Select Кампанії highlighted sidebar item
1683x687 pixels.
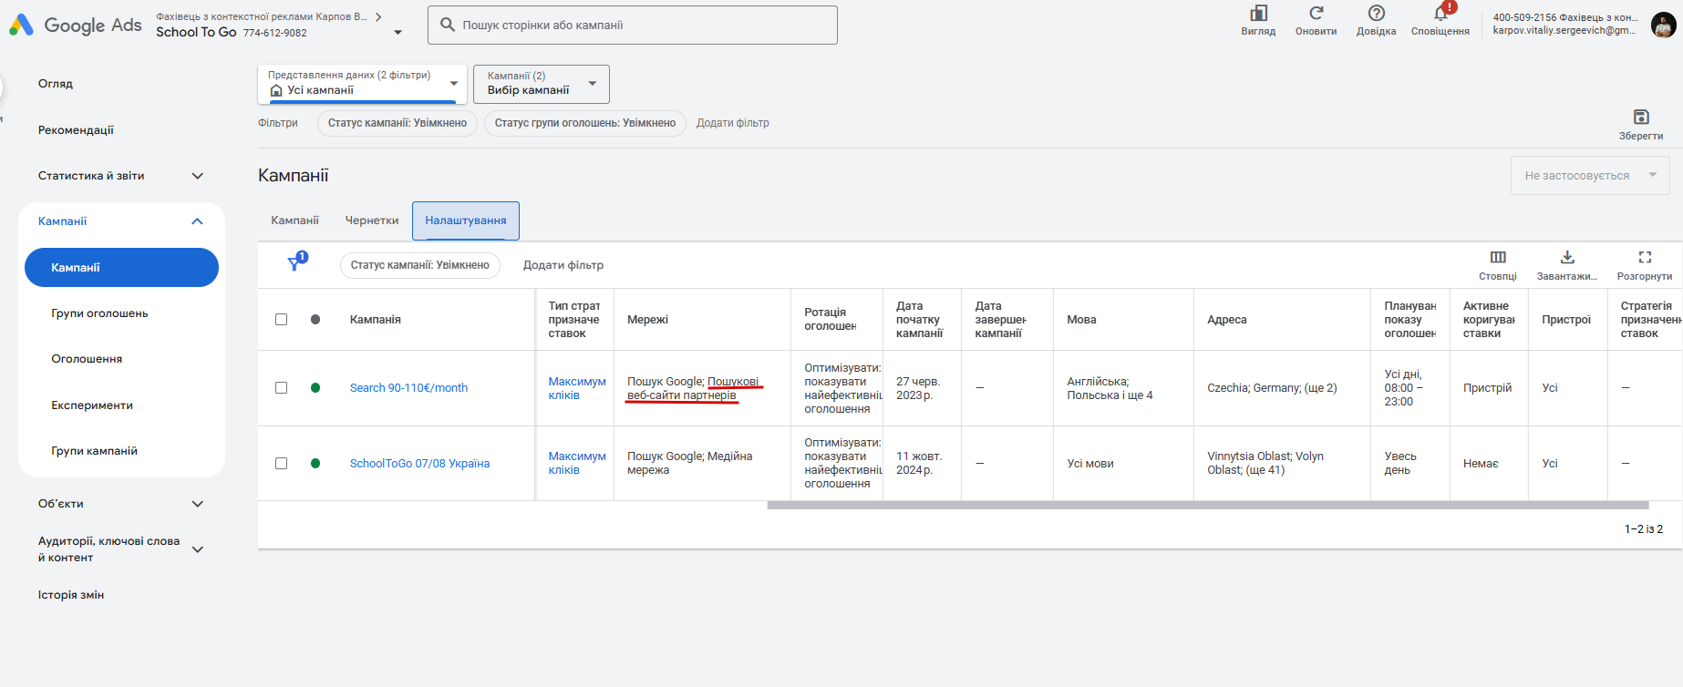pos(121,268)
